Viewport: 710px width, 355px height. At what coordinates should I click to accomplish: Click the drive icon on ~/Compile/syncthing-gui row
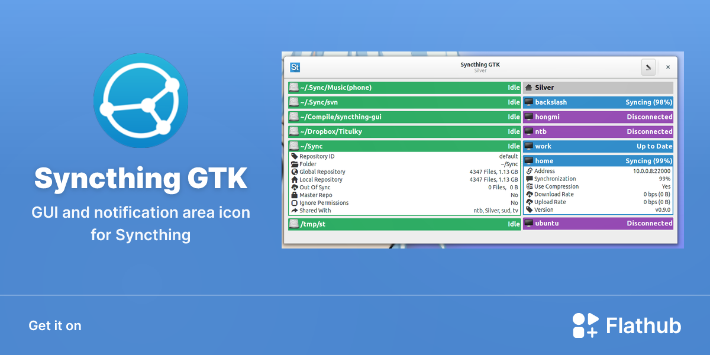pos(294,117)
